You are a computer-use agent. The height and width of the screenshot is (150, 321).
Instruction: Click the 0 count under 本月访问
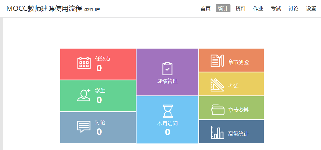[x=167, y=132]
